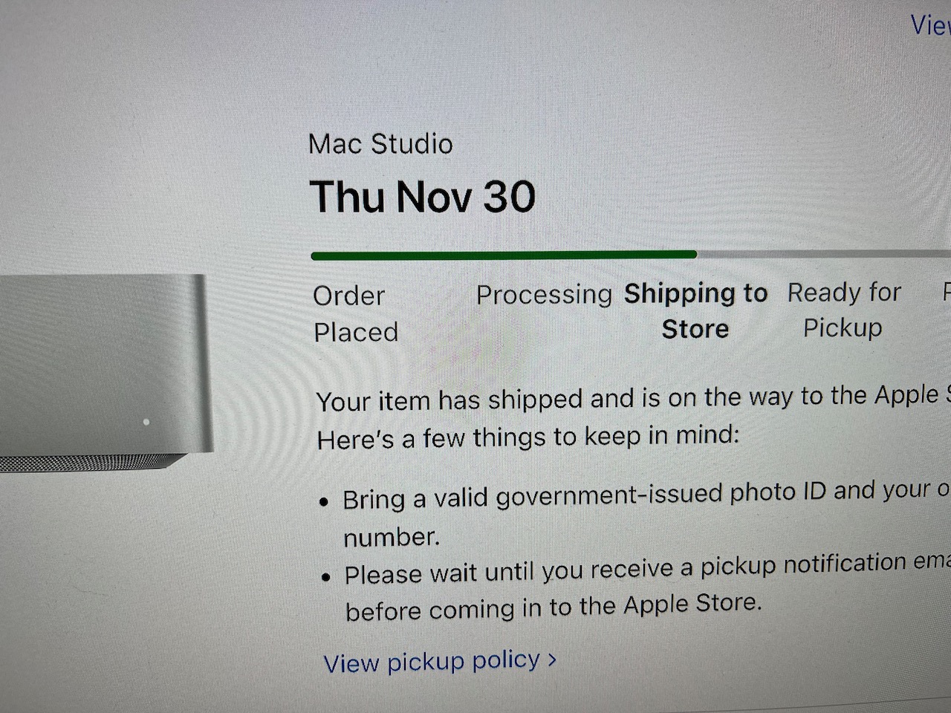Click the Mac Studio product name text

(380, 144)
